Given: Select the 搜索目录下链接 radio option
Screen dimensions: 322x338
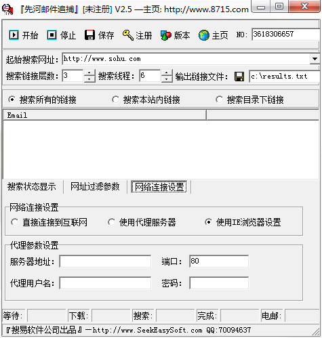Looking at the screenshot, I should pyautogui.click(x=219, y=100).
